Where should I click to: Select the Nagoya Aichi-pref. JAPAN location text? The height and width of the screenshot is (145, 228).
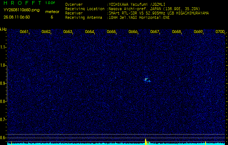tap(154, 9)
